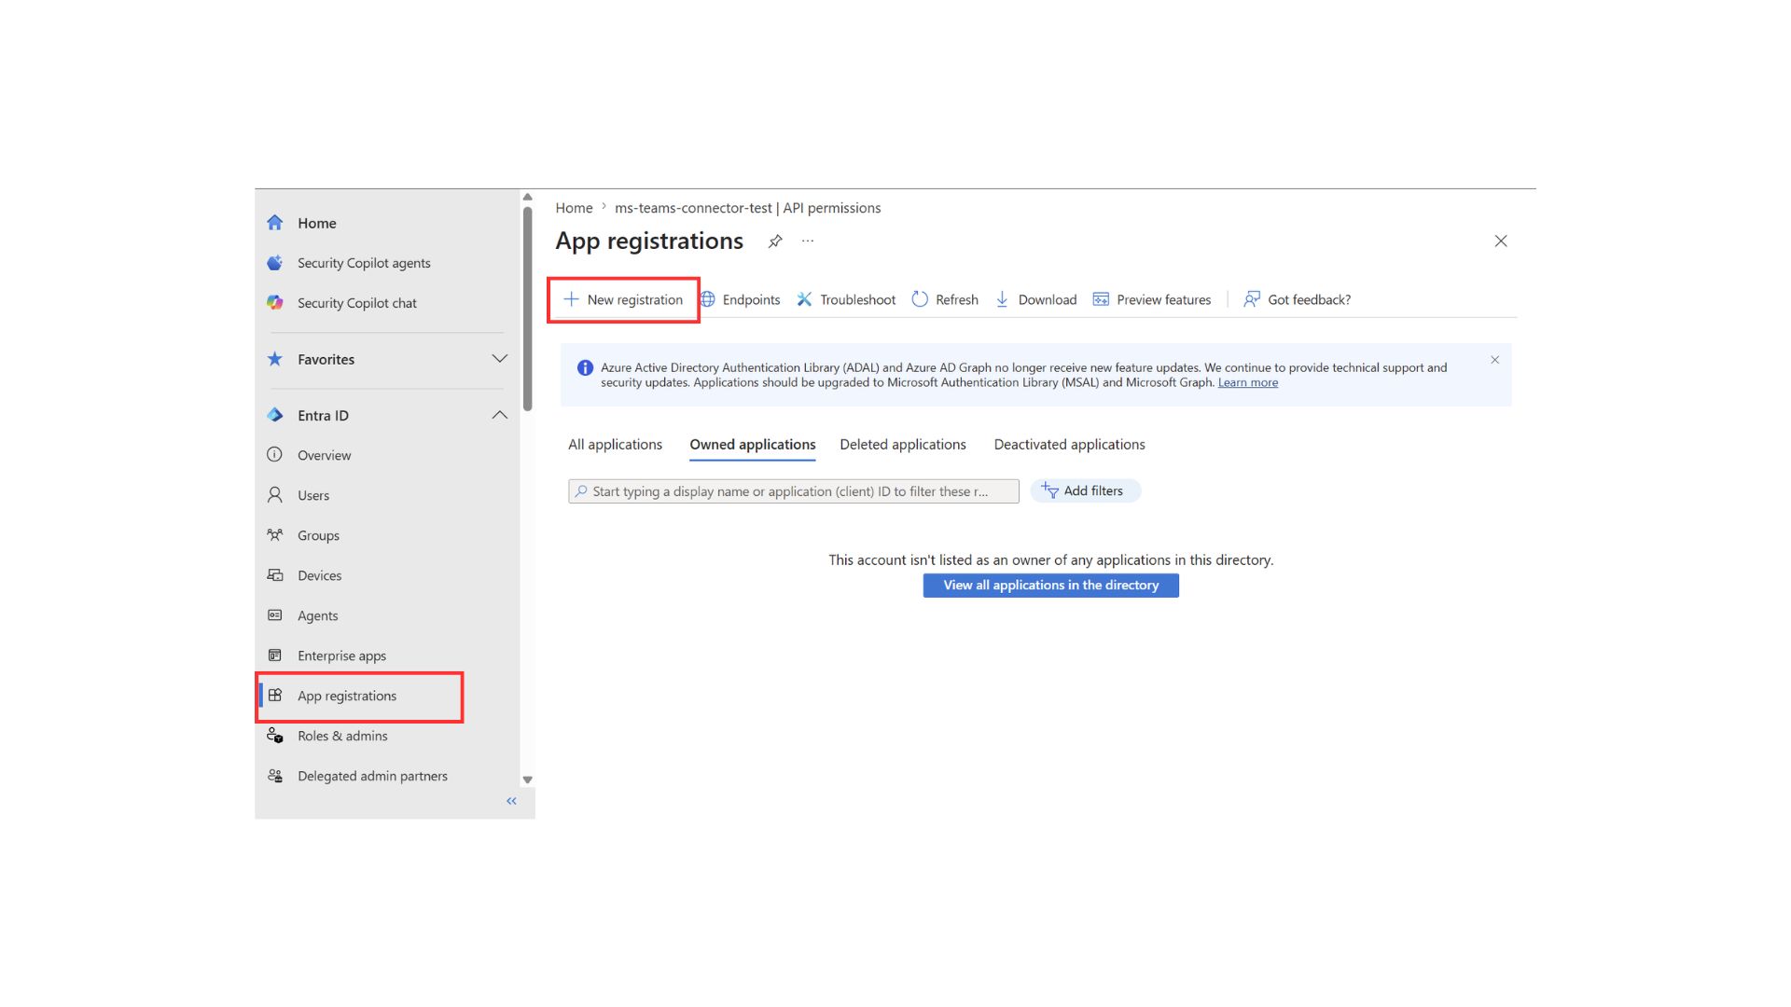Select the Enterprise apps icon
The height and width of the screenshot is (1007, 1791).
click(274, 655)
